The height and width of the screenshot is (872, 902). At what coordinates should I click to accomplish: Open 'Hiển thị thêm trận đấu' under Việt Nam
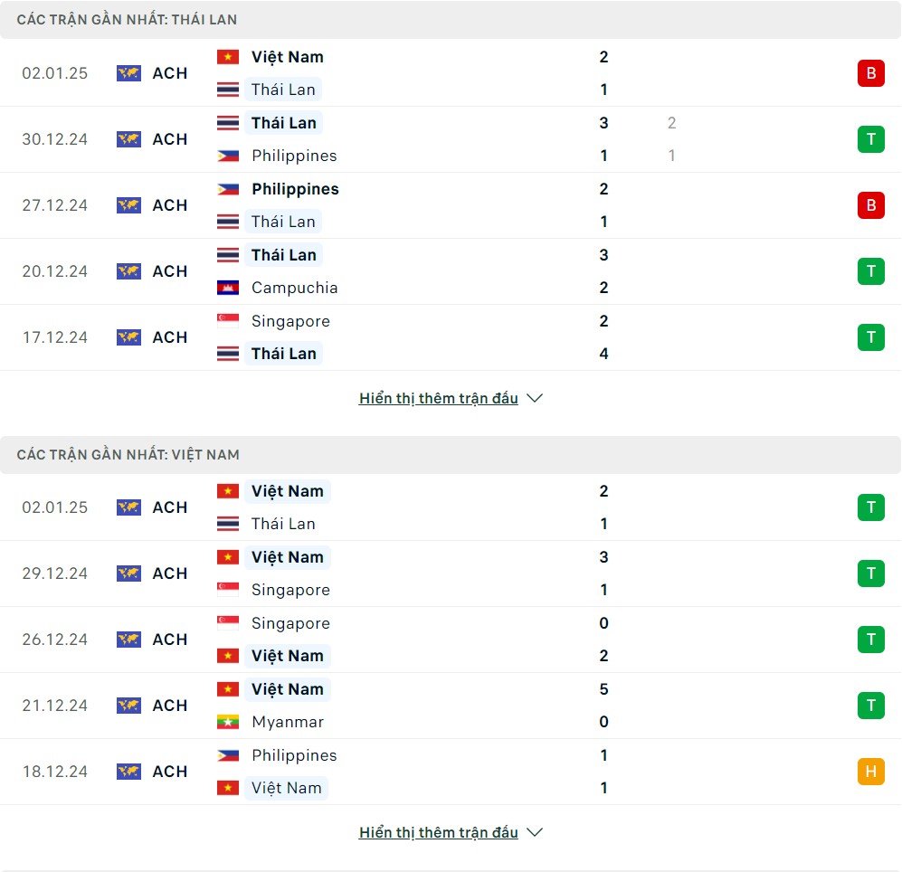point(439,832)
